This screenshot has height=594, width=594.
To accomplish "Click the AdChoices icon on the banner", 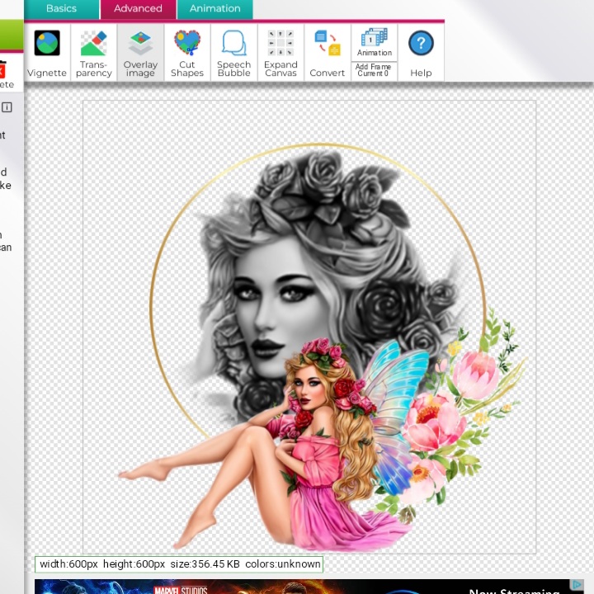I will pyautogui.click(x=577, y=585).
